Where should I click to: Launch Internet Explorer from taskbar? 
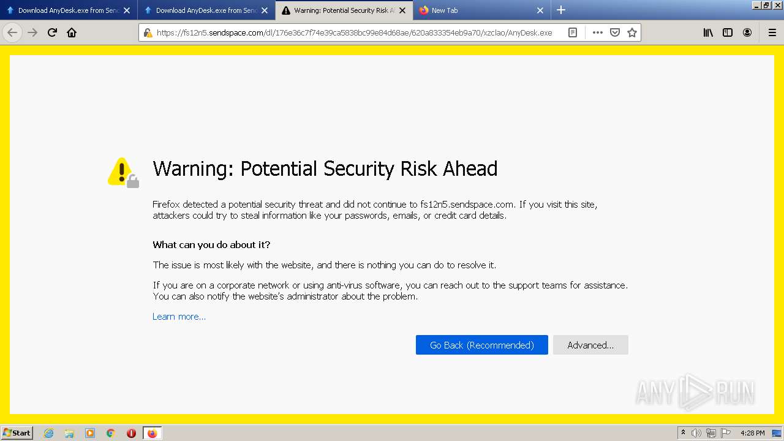(x=49, y=433)
